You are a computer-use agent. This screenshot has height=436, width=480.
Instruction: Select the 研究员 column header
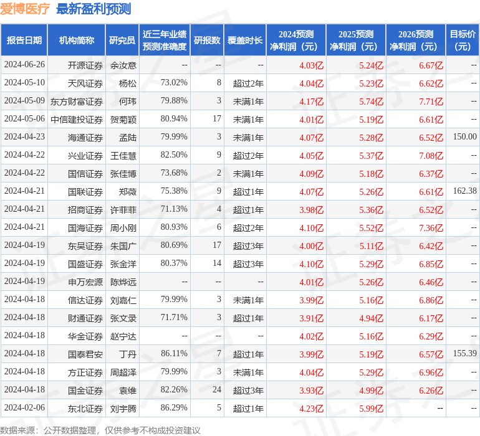(122, 40)
